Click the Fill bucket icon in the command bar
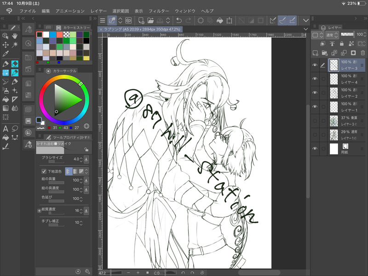Image resolution: width=368 pixels, height=276 pixels. 220,21
